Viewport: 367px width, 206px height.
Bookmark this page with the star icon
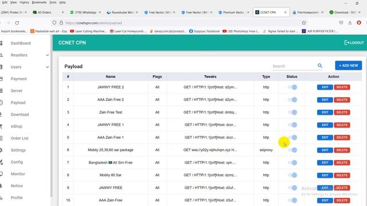tap(304, 23)
